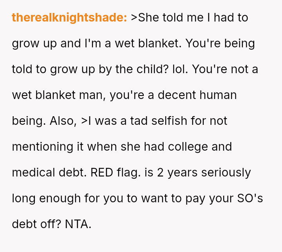This screenshot has width=282, height=252.
Task: Click the word "lol." in the comment
Action: point(181,69)
